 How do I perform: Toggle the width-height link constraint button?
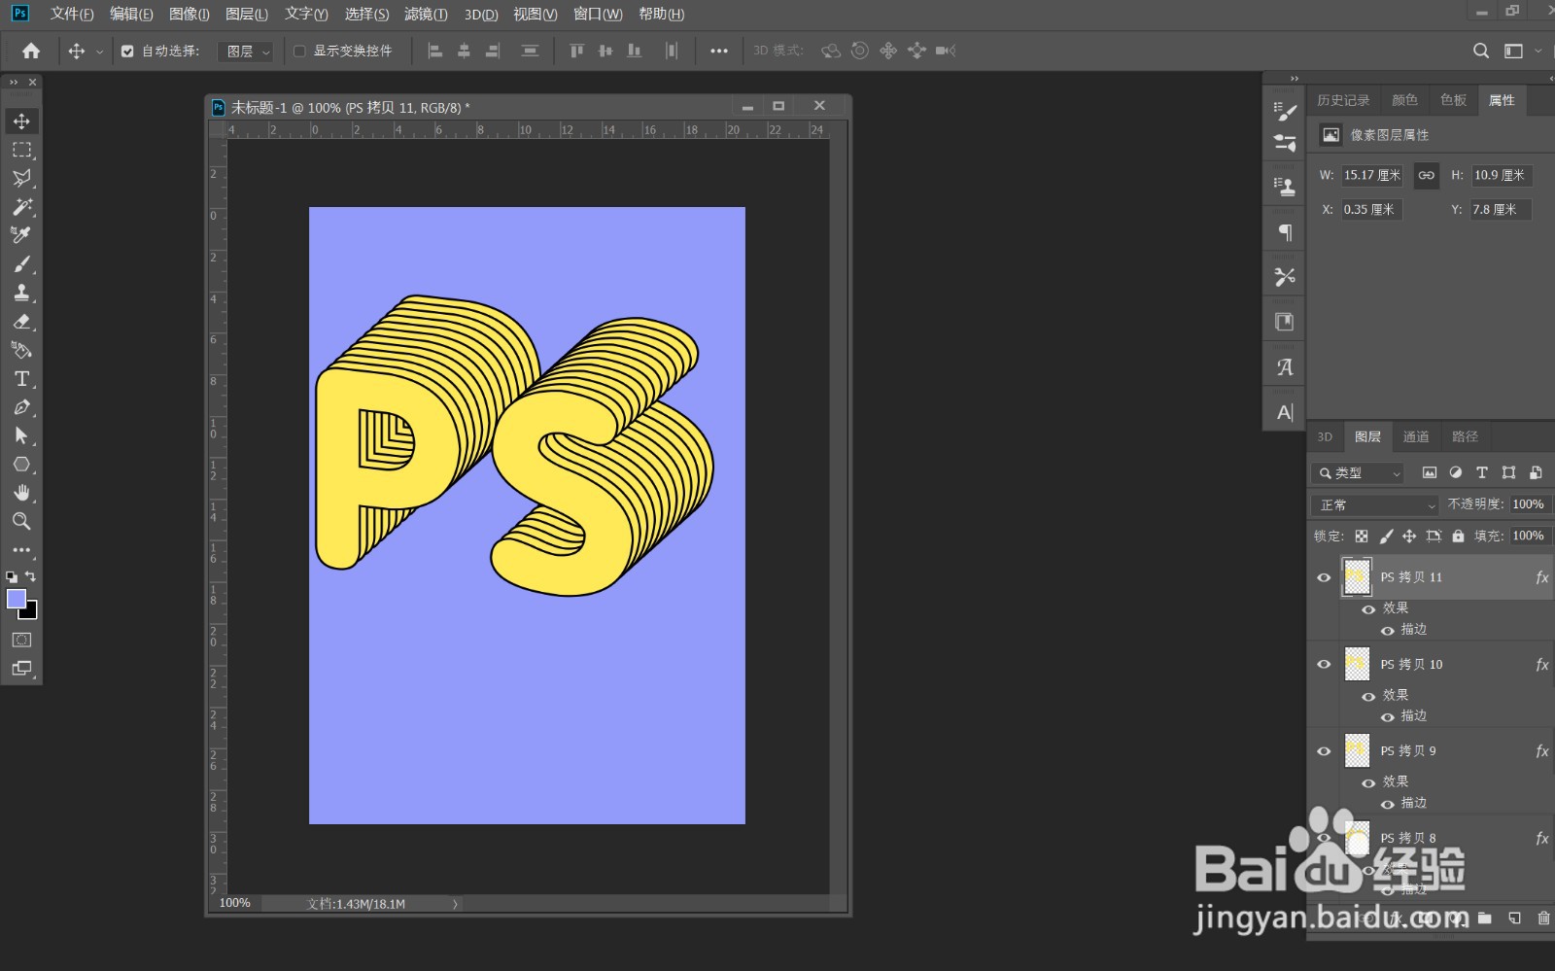(1426, 175)
